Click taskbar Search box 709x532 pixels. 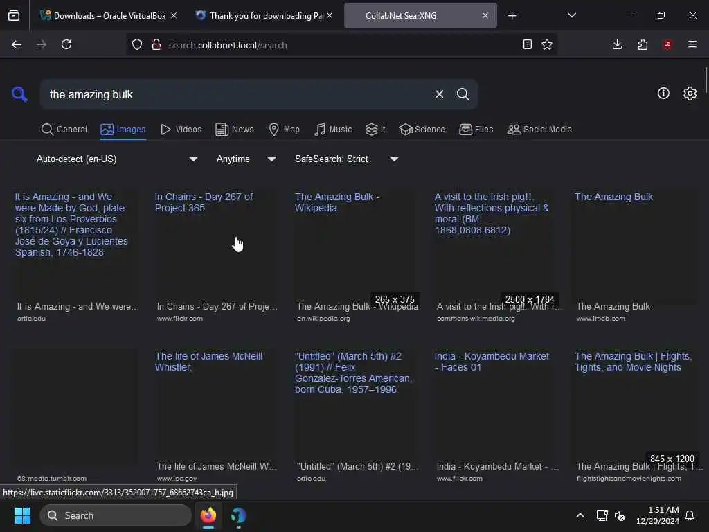pos(116,515)
